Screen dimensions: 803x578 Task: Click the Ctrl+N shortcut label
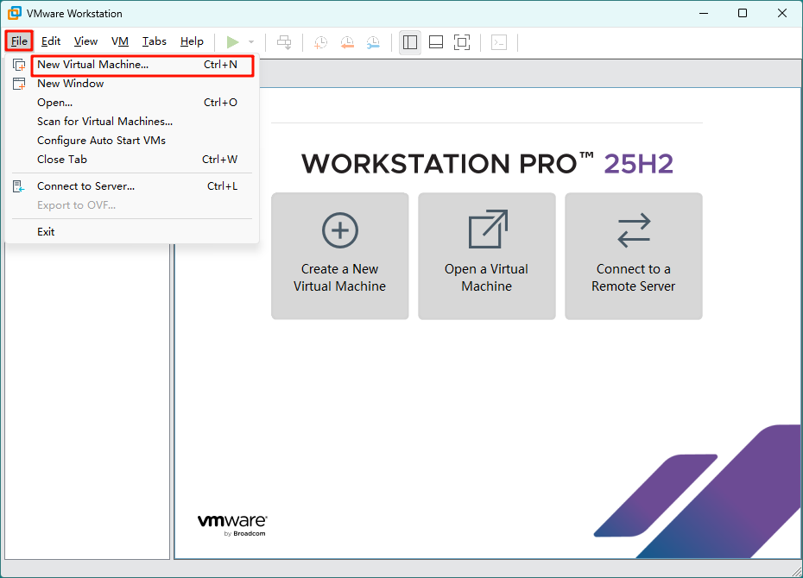click(x=220, y=65)
